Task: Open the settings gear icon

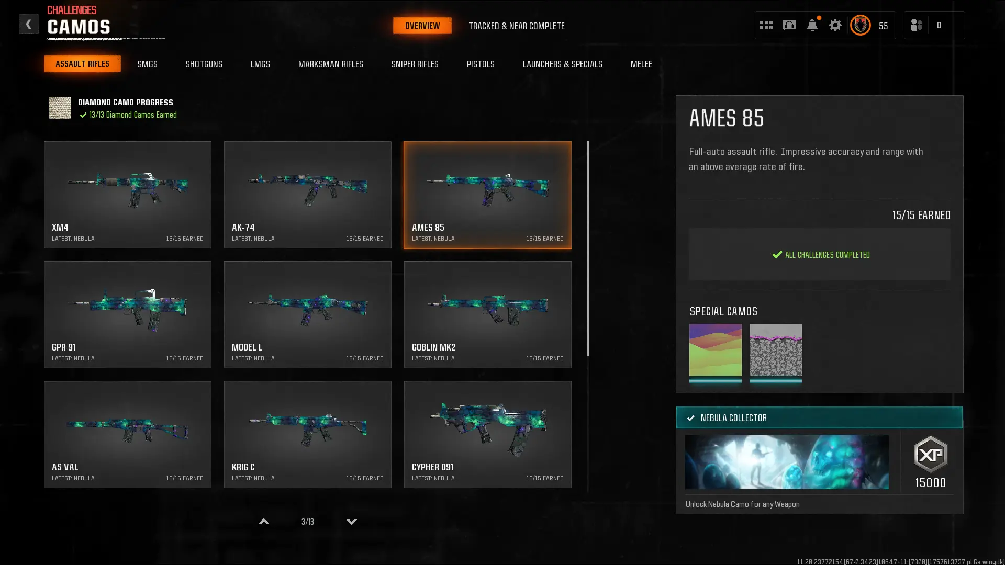Action: pyautogui.click(x=835, y=25)
